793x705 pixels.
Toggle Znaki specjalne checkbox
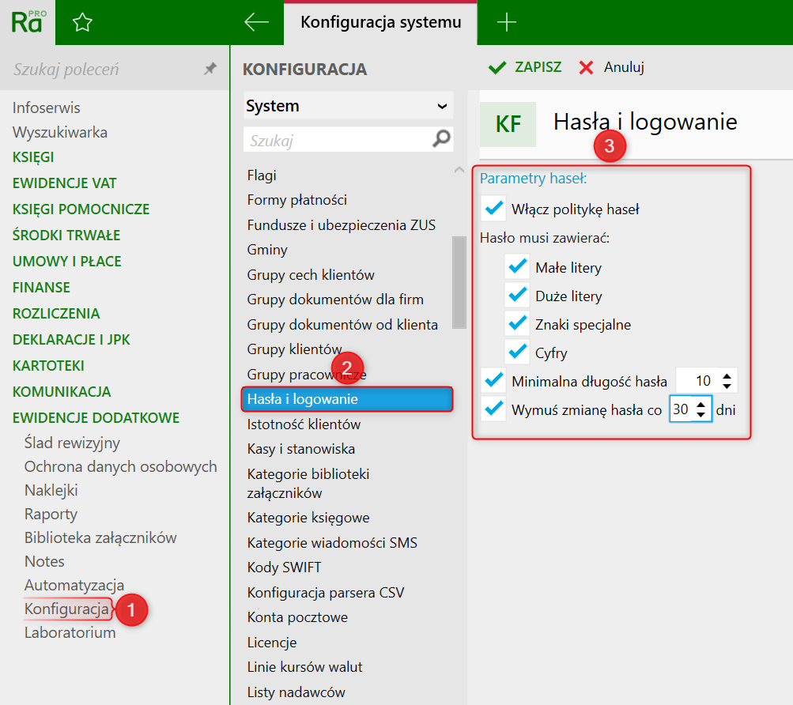[x=517, y=323]
